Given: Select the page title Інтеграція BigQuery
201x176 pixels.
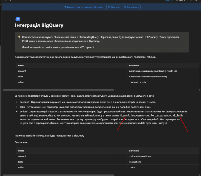Looking at the screenshot, I should [x=39, y=25].
